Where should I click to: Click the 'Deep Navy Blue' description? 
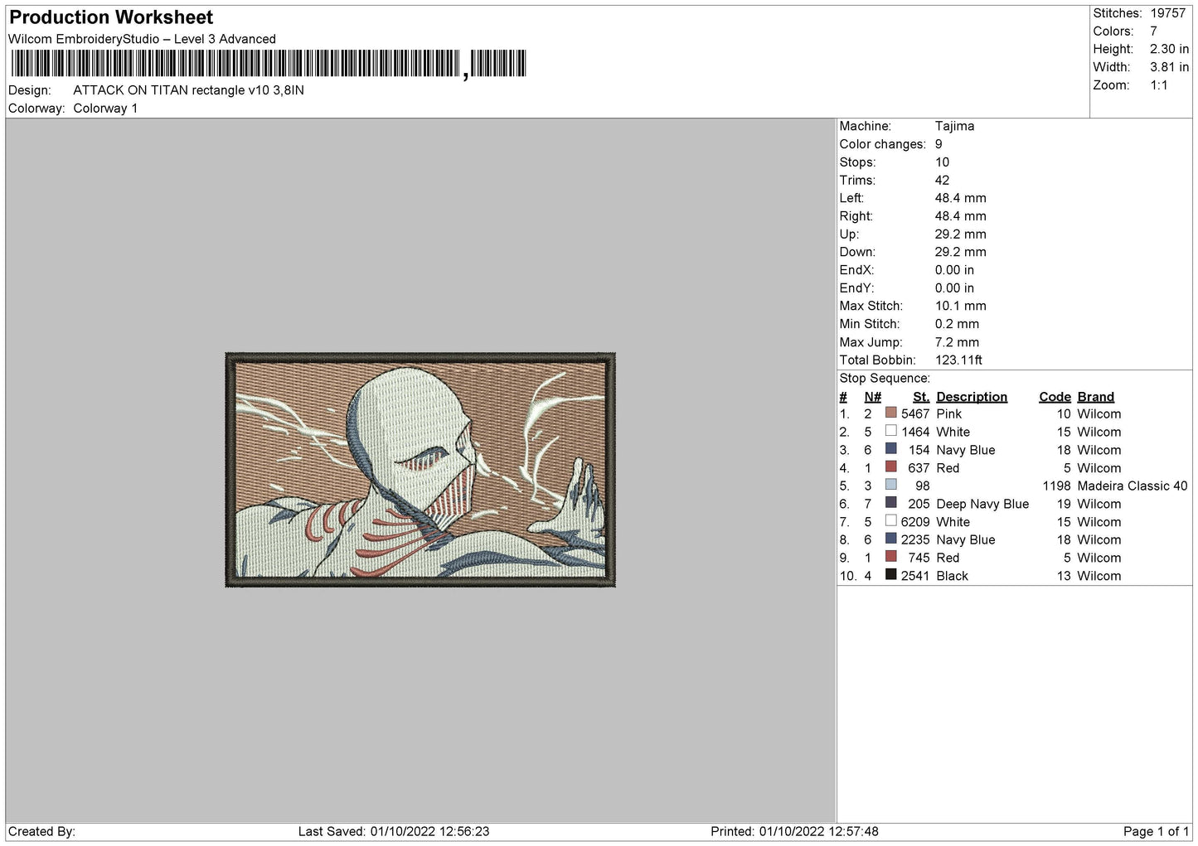coord(982,504)
